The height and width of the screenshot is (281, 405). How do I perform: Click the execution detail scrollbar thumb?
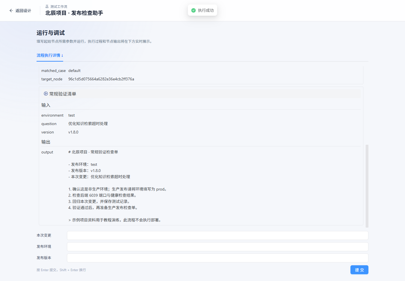(x=367, y=186)
